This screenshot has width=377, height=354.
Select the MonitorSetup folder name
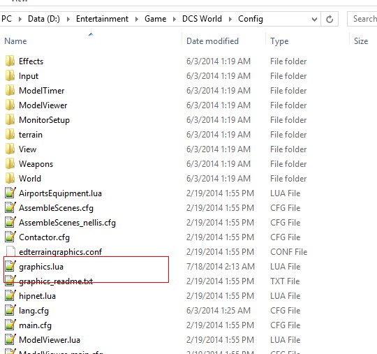(44, 120)
